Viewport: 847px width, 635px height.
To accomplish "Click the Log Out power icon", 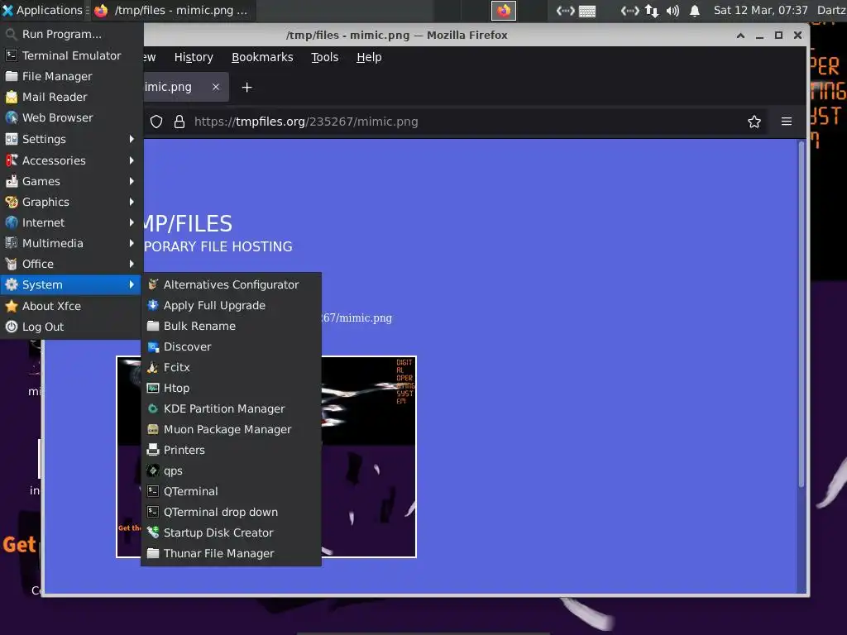I will tap(12, 327).
